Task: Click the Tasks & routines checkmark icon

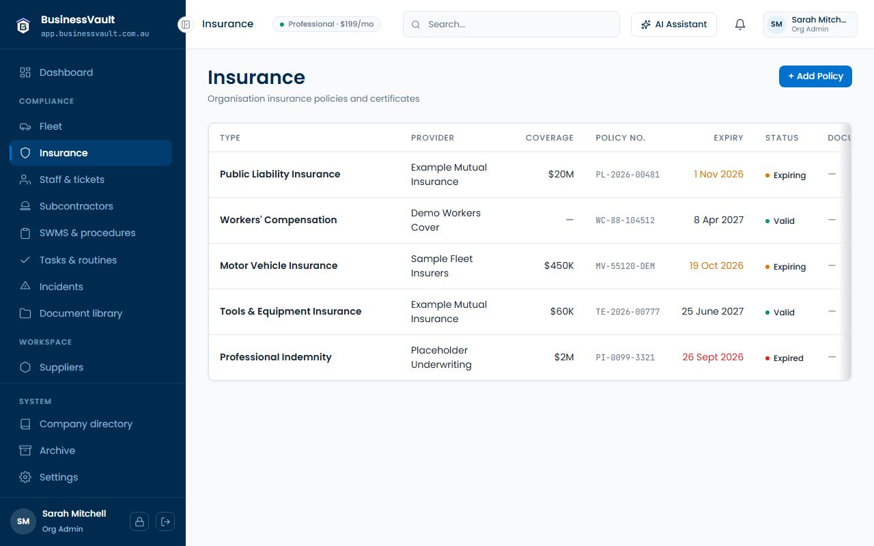Action: click(25, 260)
